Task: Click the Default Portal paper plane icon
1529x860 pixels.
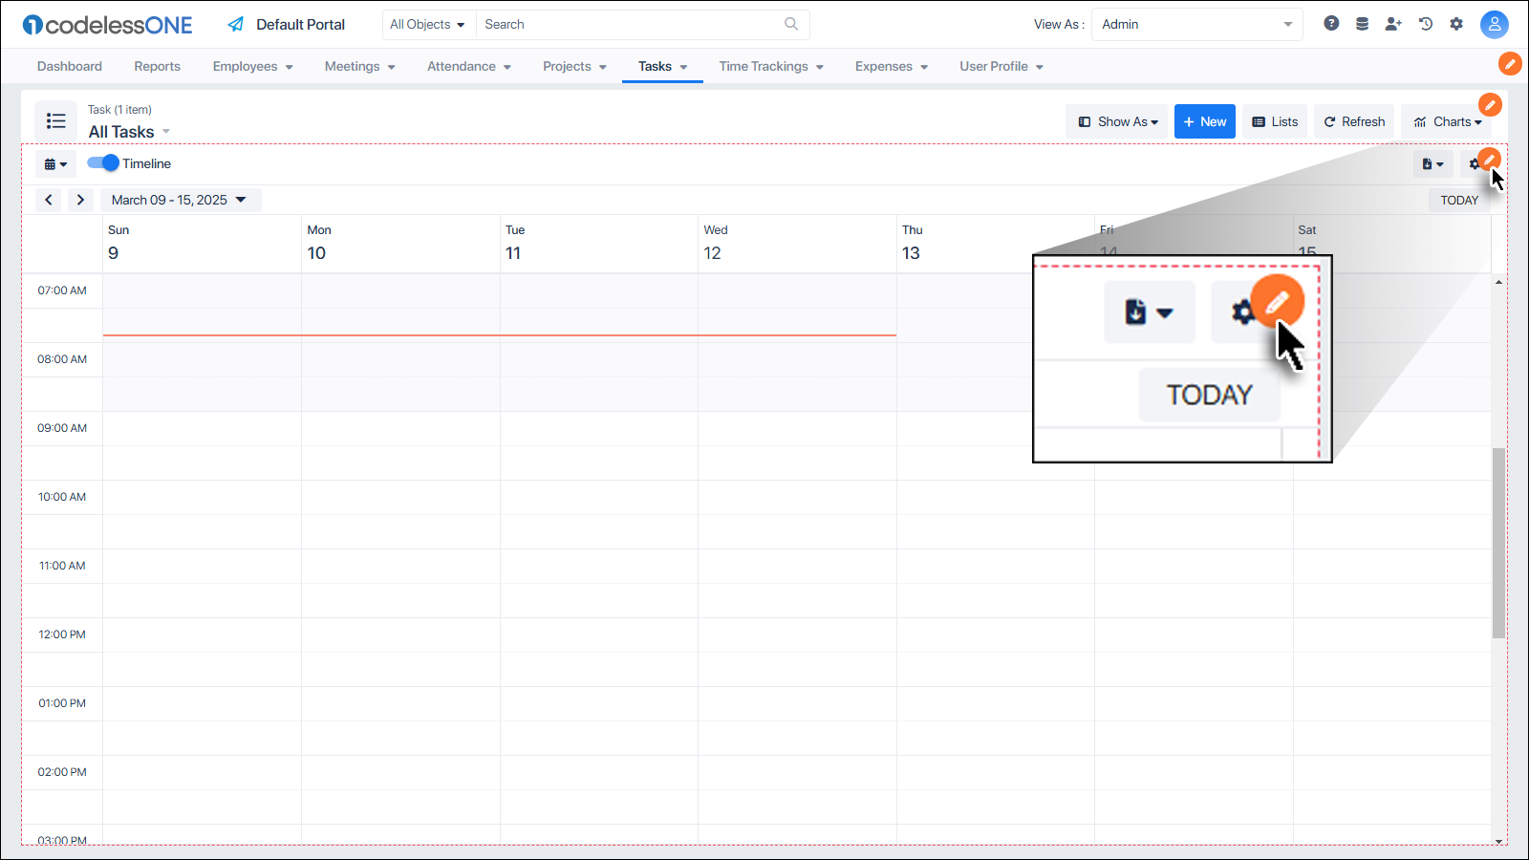Action: (236, 25)
